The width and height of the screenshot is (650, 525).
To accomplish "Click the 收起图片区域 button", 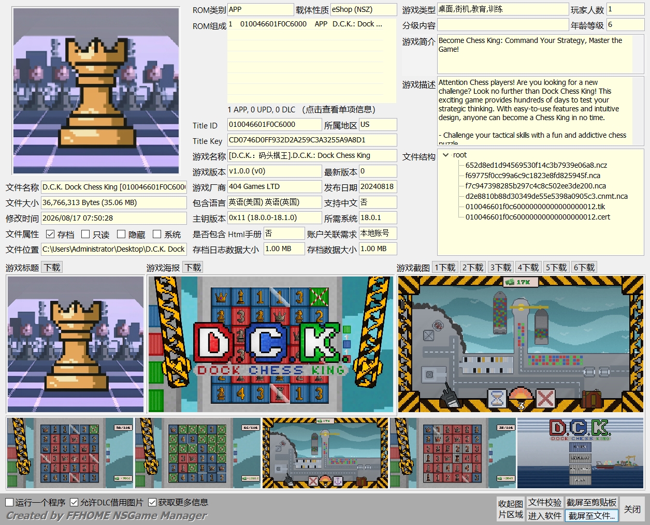I will (x=511, y=509).
